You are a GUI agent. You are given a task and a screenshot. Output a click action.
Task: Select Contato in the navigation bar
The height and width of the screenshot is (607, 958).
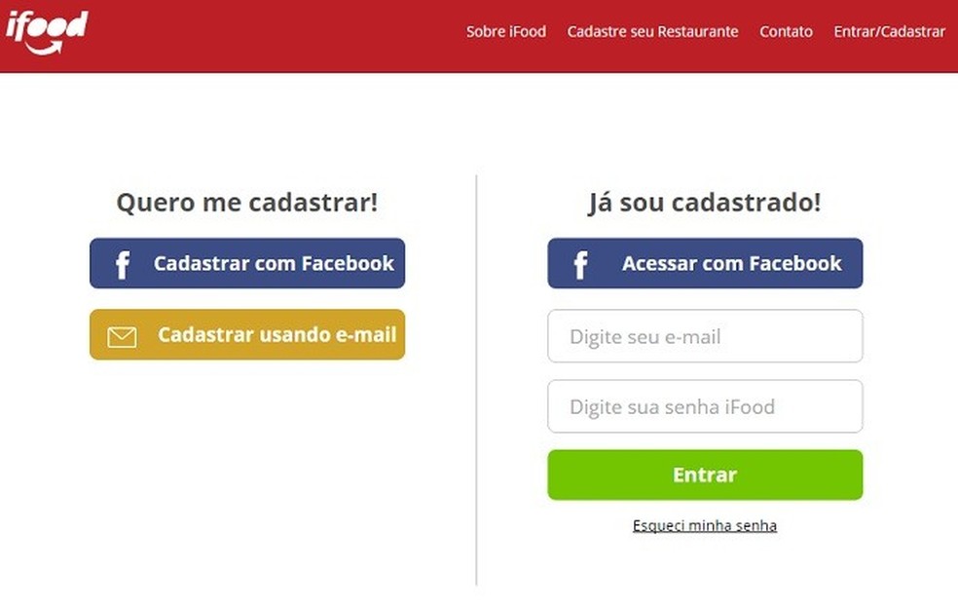[x=785, y=31]
